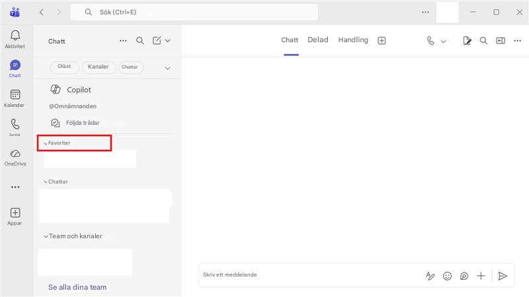Add a tab with the plus icon

tap(382, 40)
